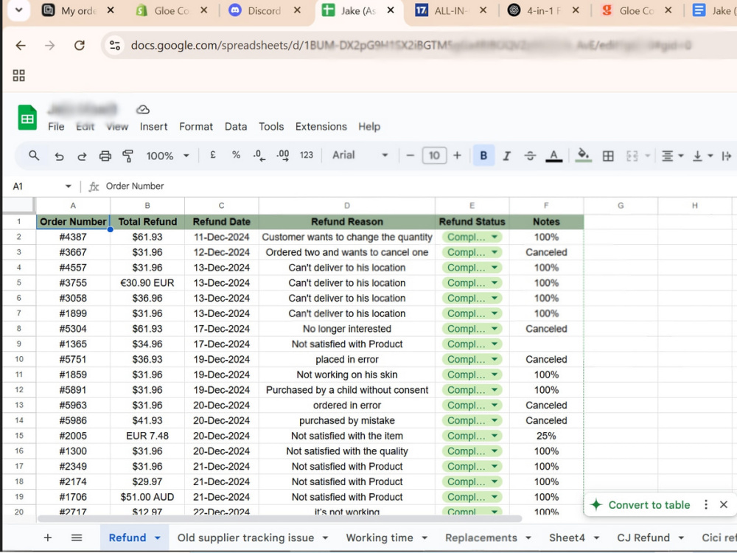Switch to Old supplier tracking issue sheet
Screen dimensions: 737x553
pyautogui.click(x=245, y=538)
